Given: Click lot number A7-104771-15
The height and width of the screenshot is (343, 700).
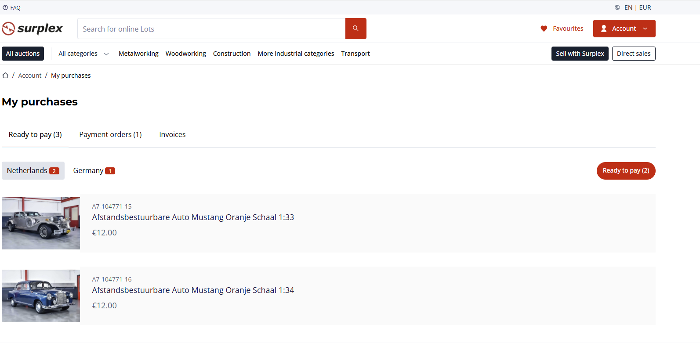Looking at the screenshot, I should pos(112,206).
